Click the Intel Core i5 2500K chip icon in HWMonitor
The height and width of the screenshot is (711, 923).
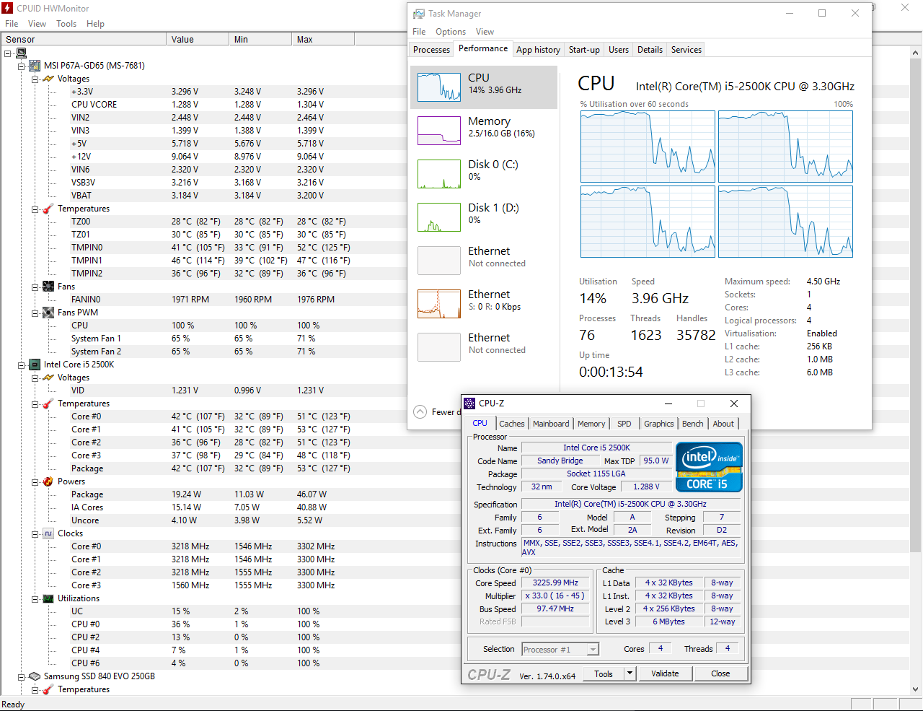tap(34, 365)
